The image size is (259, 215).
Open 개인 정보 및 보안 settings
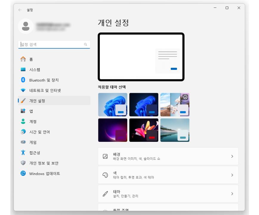(x=54, y=163)
